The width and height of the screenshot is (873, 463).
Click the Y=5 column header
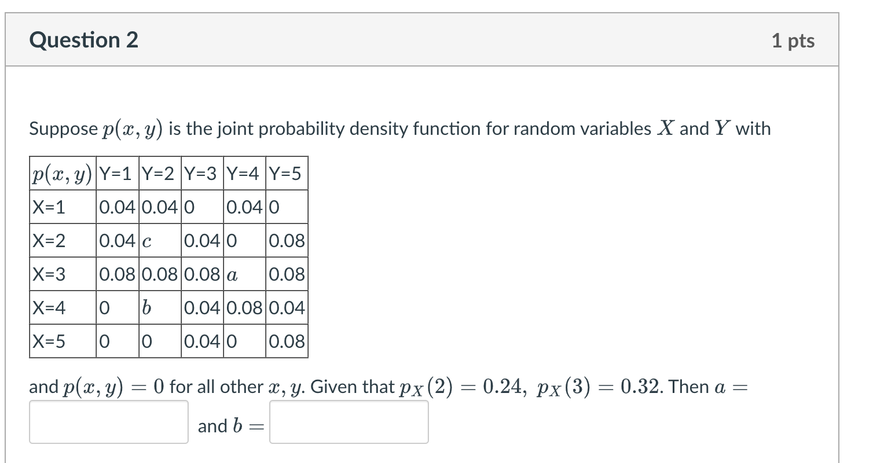click(287, 172)
